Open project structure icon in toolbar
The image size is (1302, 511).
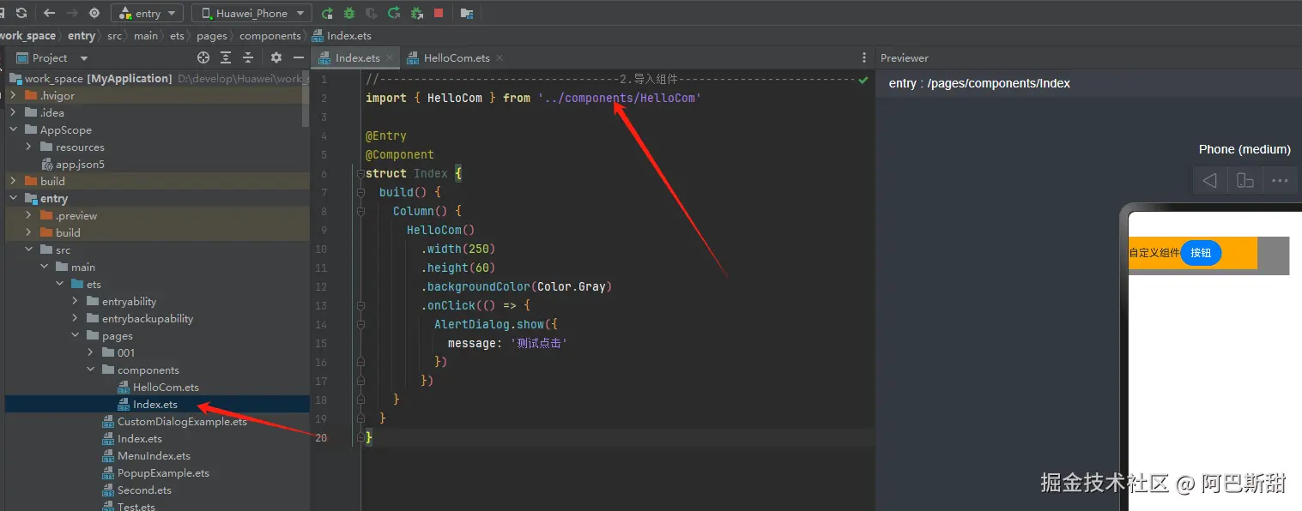(467, 13)
